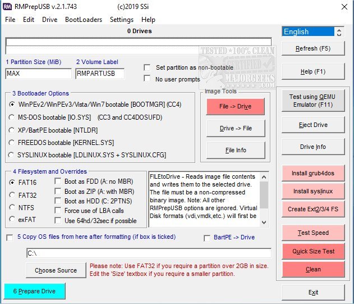Select FREEDOS bootable [KERNEL.SYS] option
Viewport: 354px width, 304px height.
click(x=12, y=143)
